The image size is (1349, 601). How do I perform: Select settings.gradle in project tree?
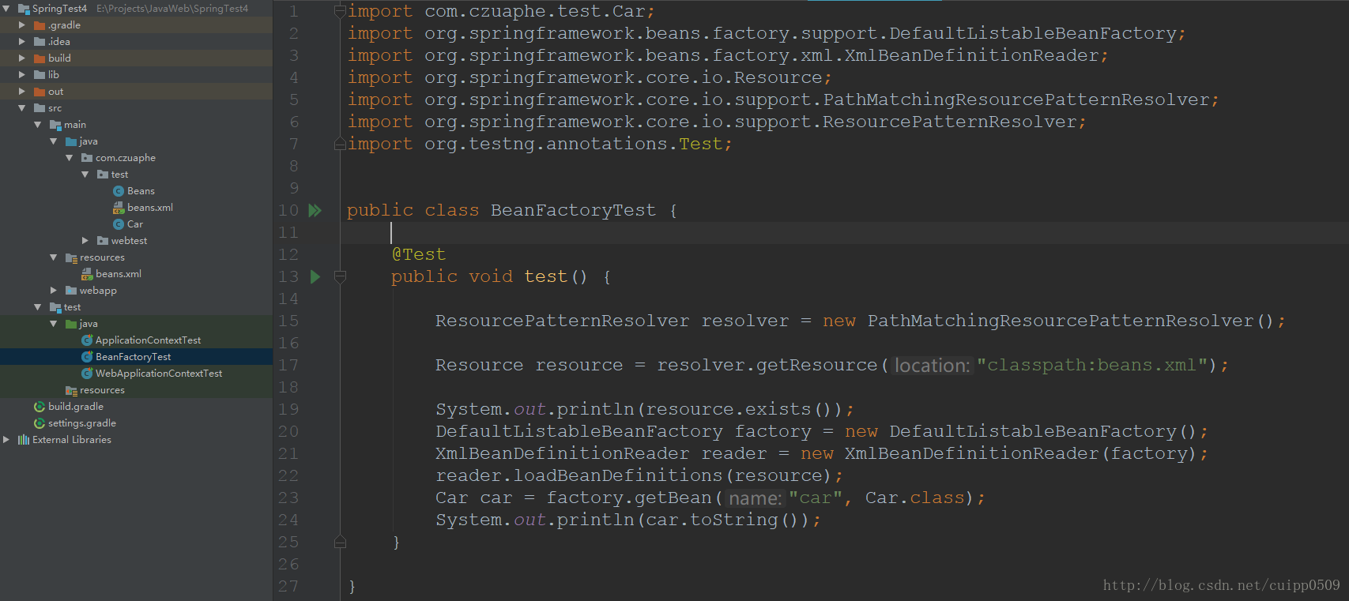82,423
